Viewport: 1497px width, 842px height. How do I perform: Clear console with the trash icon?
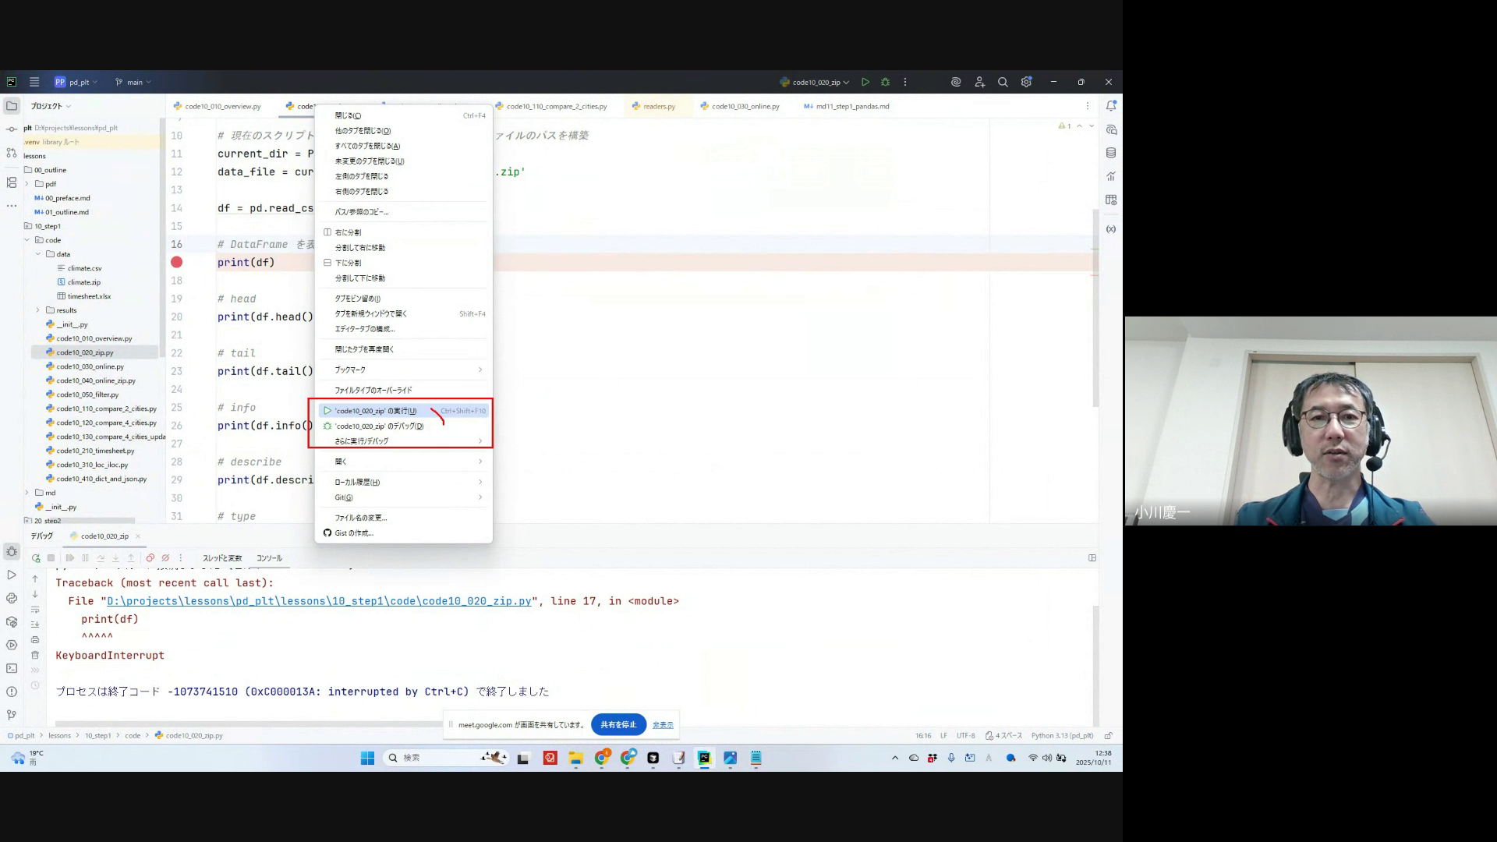35,655
